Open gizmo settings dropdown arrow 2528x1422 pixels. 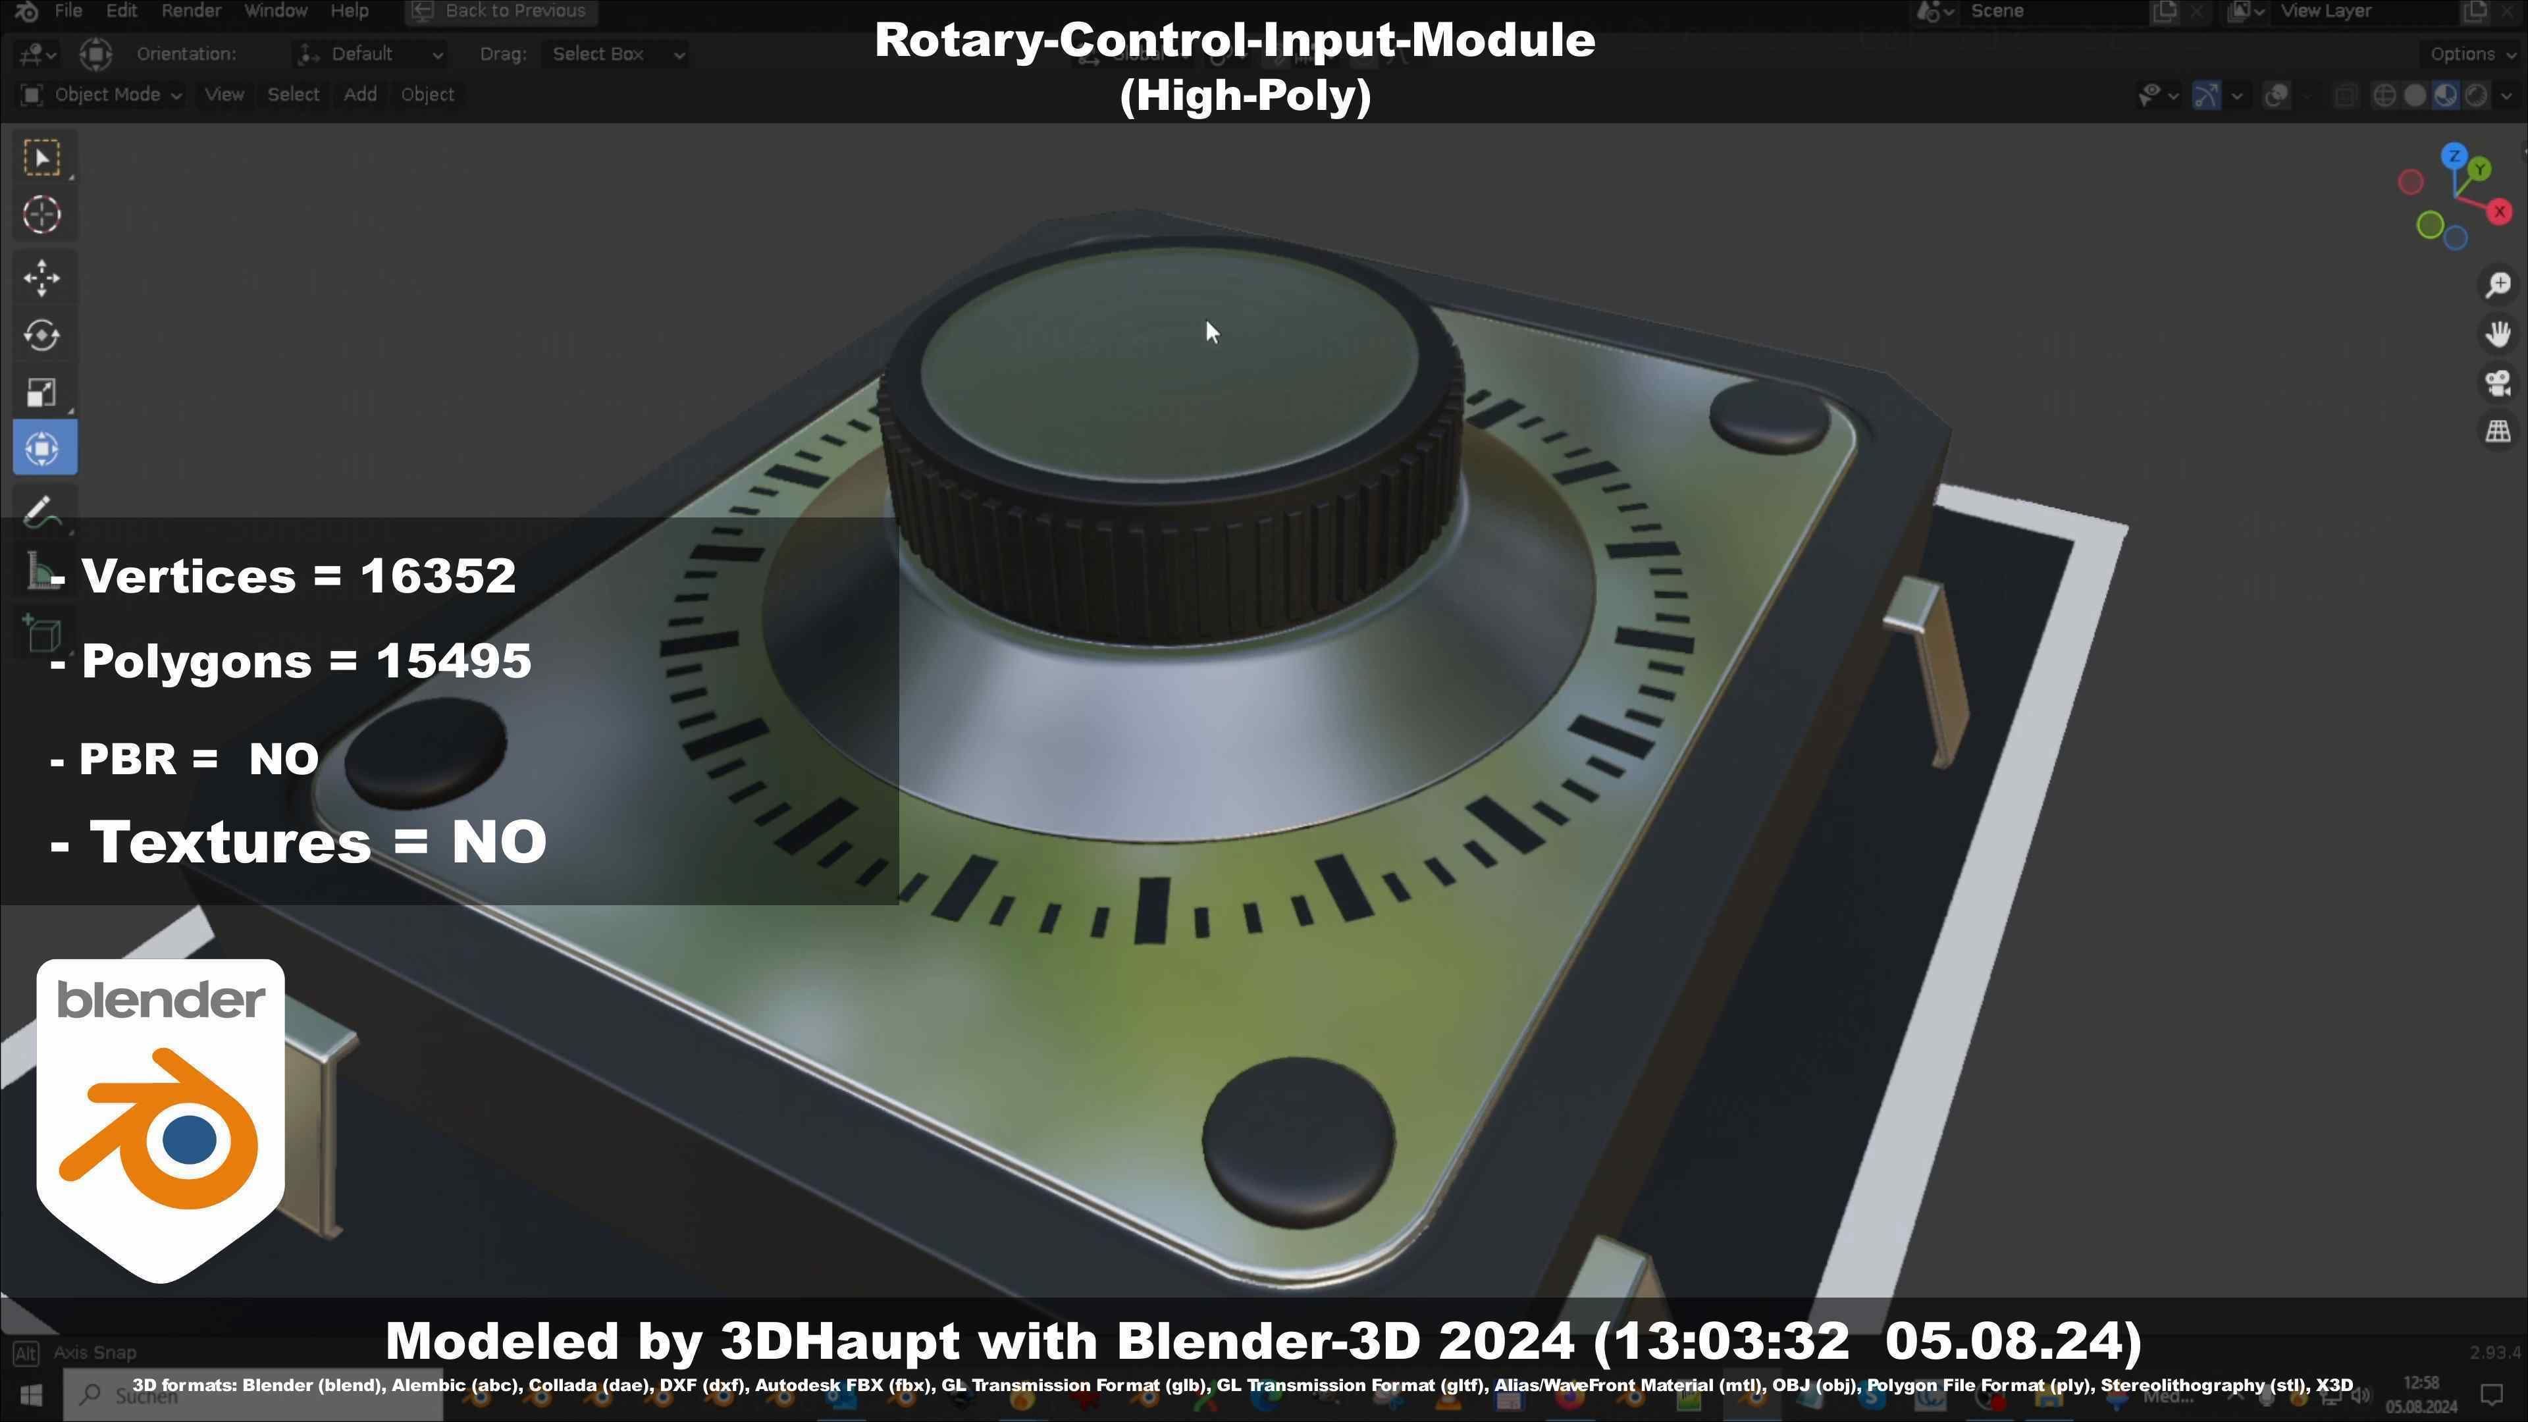tap(2236, 95)
